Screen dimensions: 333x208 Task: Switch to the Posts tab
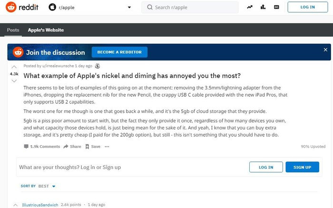(13, 30)
